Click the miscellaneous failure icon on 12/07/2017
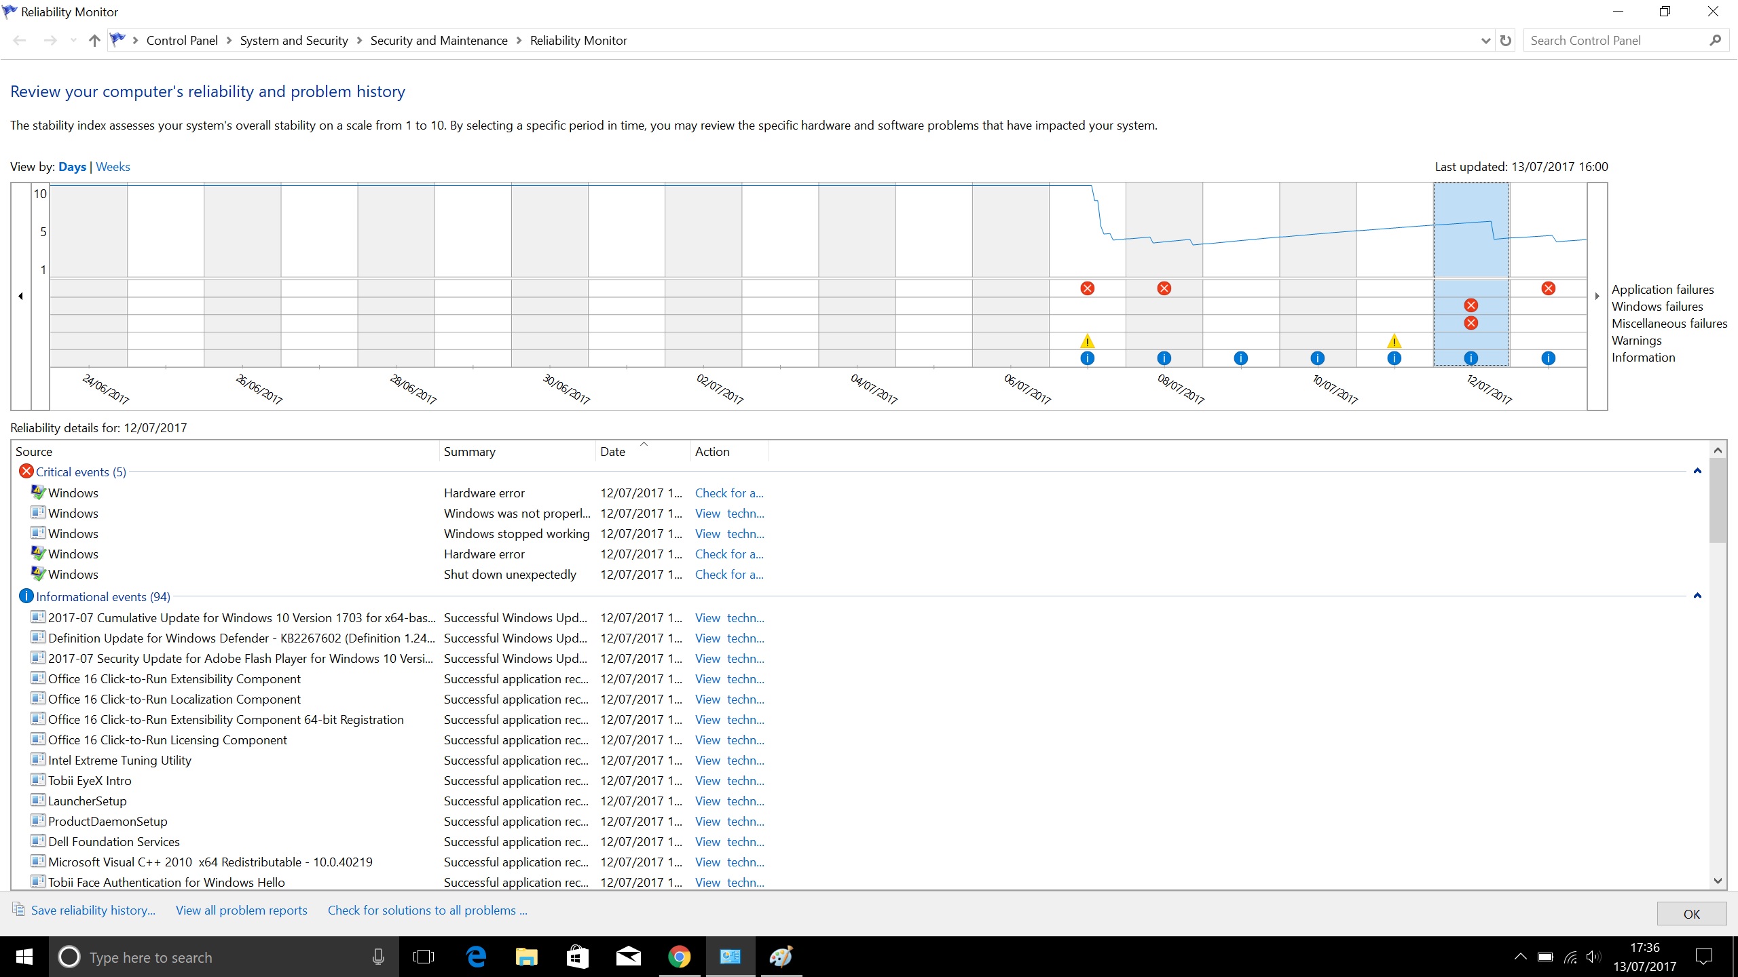The width and height of the screenshot is (1738, 977). pyautogui.click(x=1471, y=323)
